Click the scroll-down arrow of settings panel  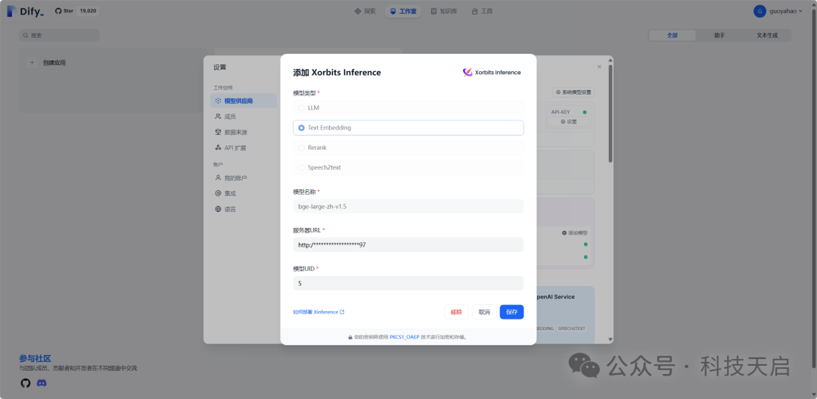coord(610,339)
